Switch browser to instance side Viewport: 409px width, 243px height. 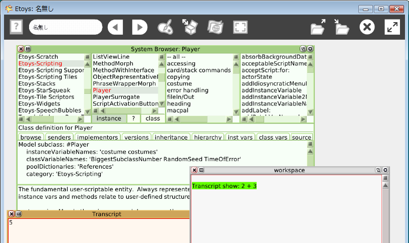109,118
